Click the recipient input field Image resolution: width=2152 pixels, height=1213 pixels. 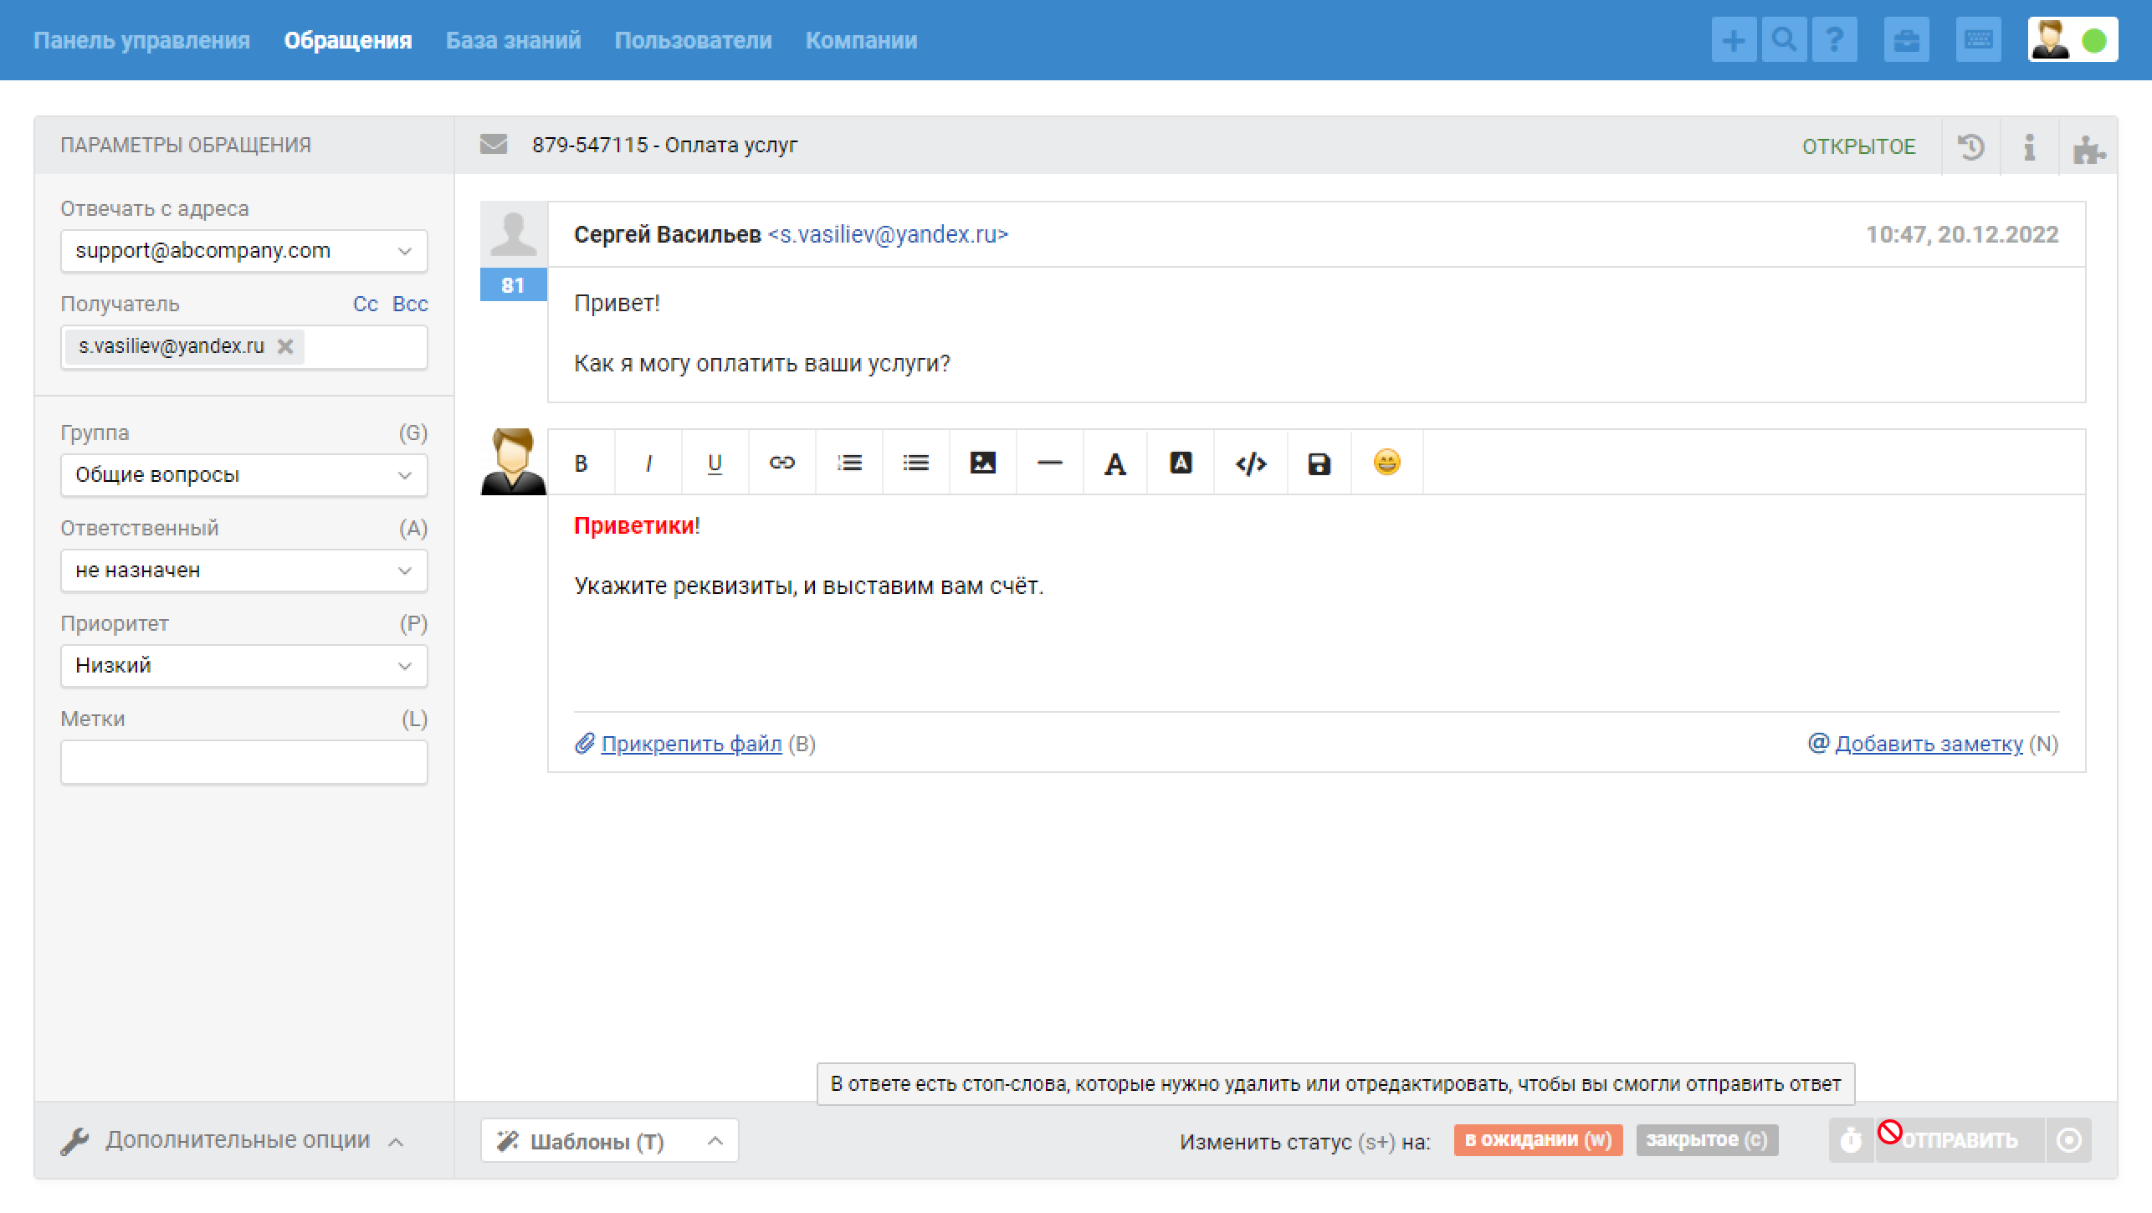365,347
